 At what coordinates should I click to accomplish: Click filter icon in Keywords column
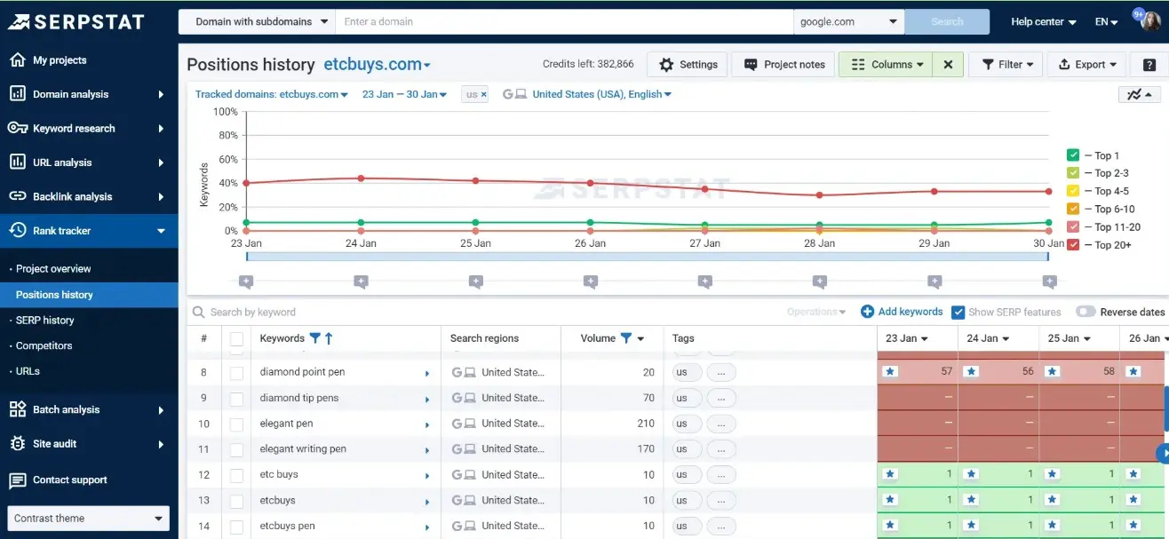(x=314, y=337)
